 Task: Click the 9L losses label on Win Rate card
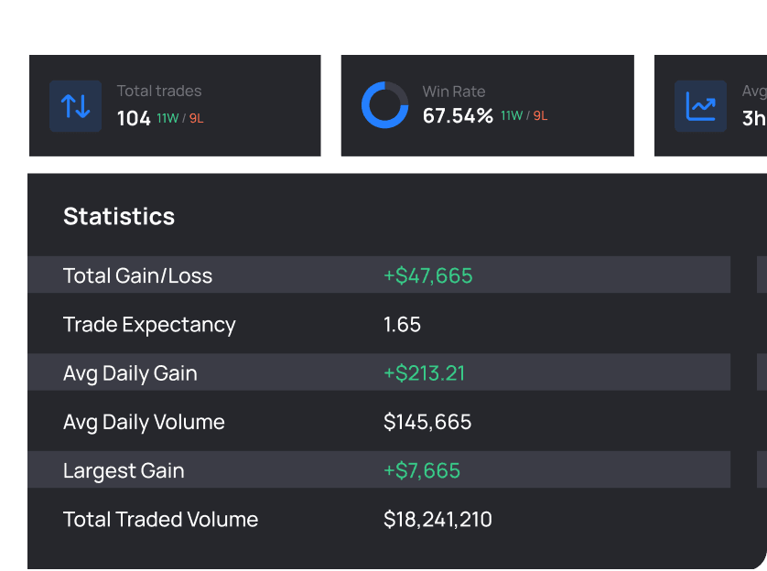pos(539,115)
